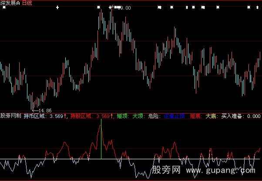
Task: Click the 大顶 indicator label
Action: 138,116
